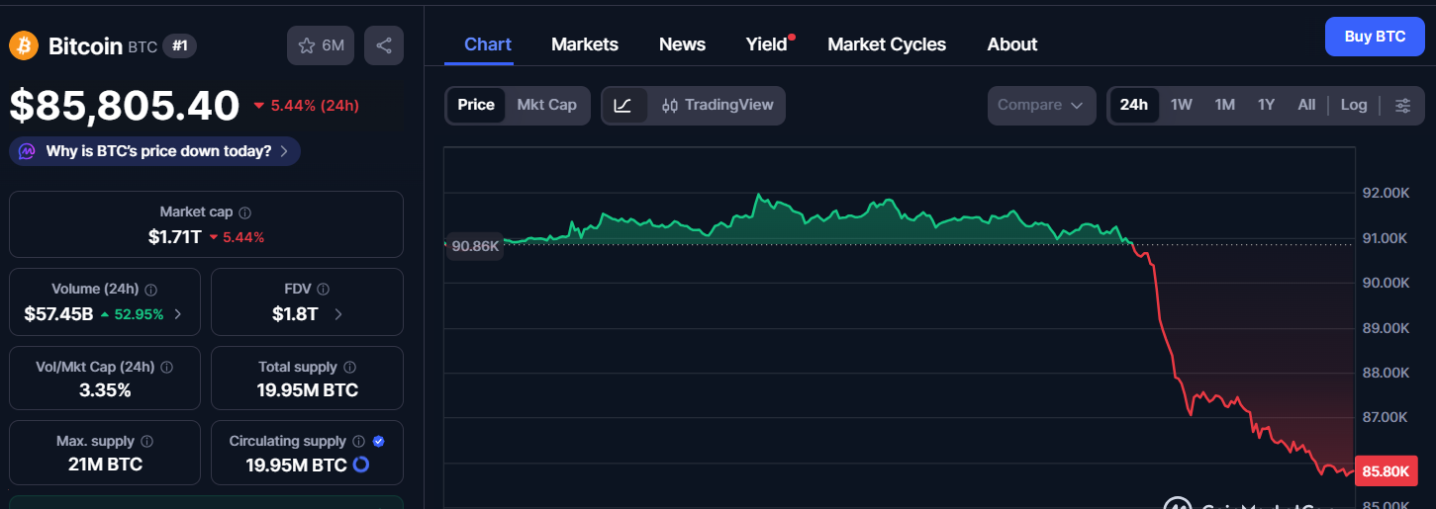Switch chart to Mkt Cap view
1436x509 pixels.
coord(546,105)
